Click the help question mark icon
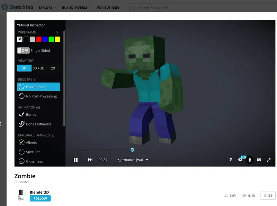 point(231,160)
